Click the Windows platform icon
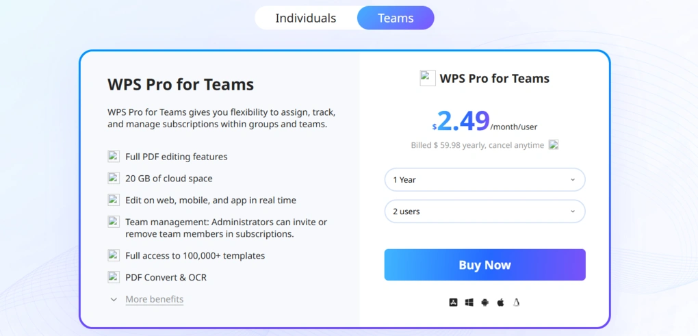This screenshot has height=336, width=698. point(469,302)
